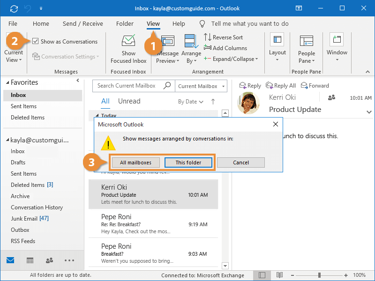Open the Send / Receive tab
375x281 pixels.
pos(82,24)
